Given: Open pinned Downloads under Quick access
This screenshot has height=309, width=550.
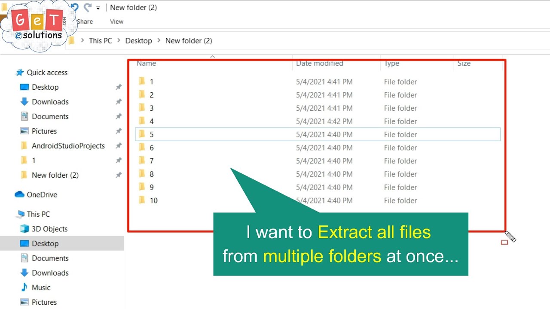Looking at the screenshot, I should 50,102.
